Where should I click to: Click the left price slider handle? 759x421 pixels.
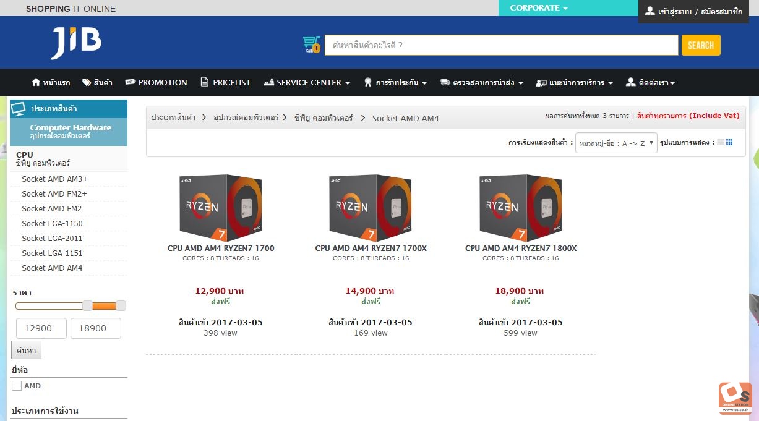(88, 305)
